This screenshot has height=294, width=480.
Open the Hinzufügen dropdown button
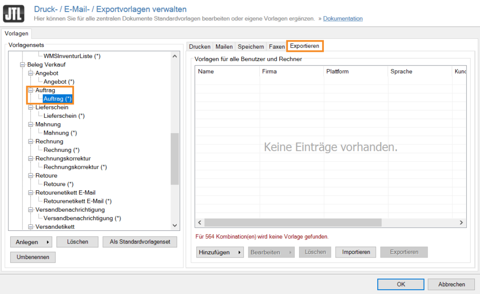click(x=220, y=252)
